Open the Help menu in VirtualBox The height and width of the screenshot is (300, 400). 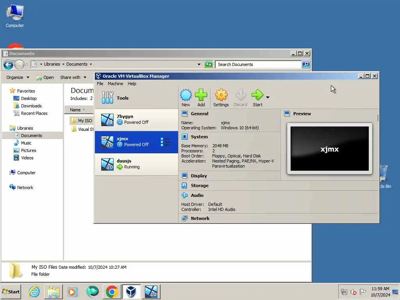click(x=132, y=84)
